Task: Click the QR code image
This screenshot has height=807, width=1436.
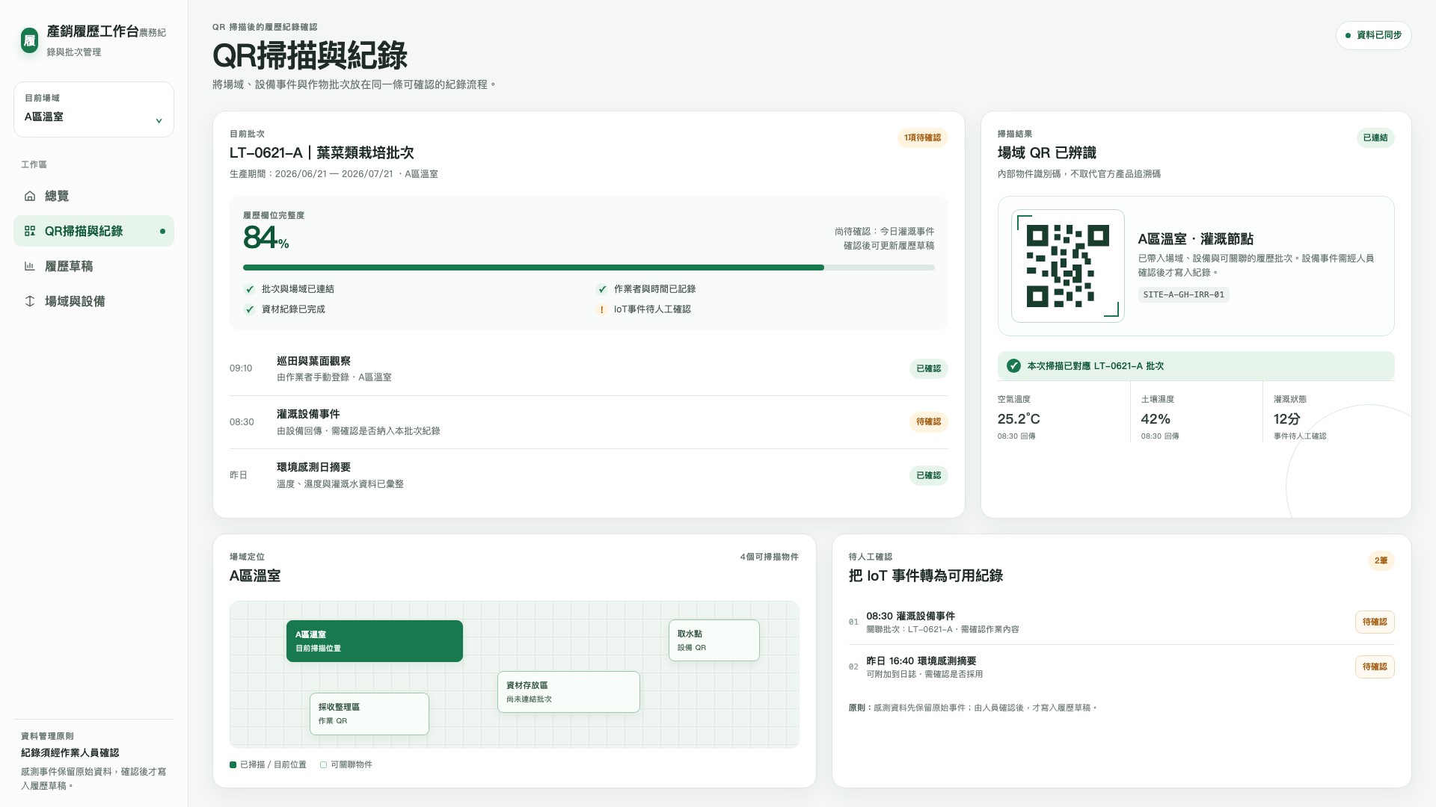Action: [1067, 266]
